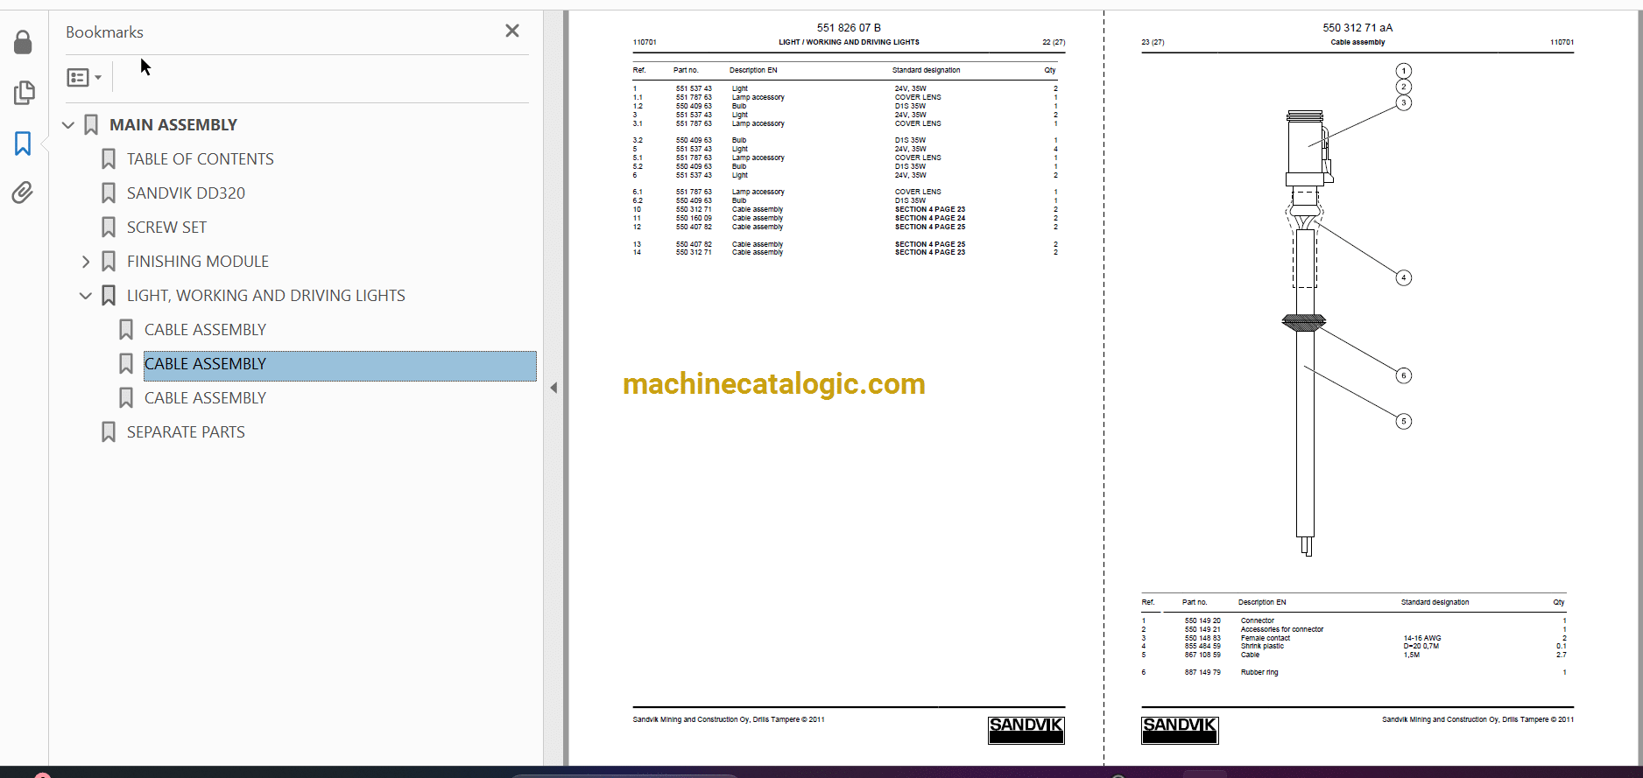This screenshot has width=1643, height=778.
Task: Click callout circle 1 in diagram
Action: [1404, 71]
